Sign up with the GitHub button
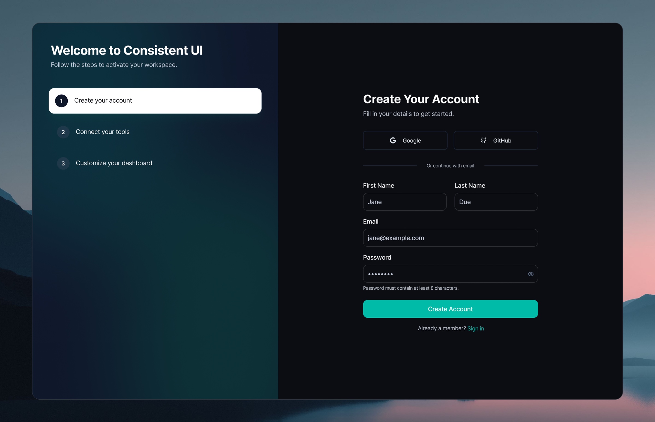This screenshot has width=655, height=422. pyautogui.click(x=496, y=141)
